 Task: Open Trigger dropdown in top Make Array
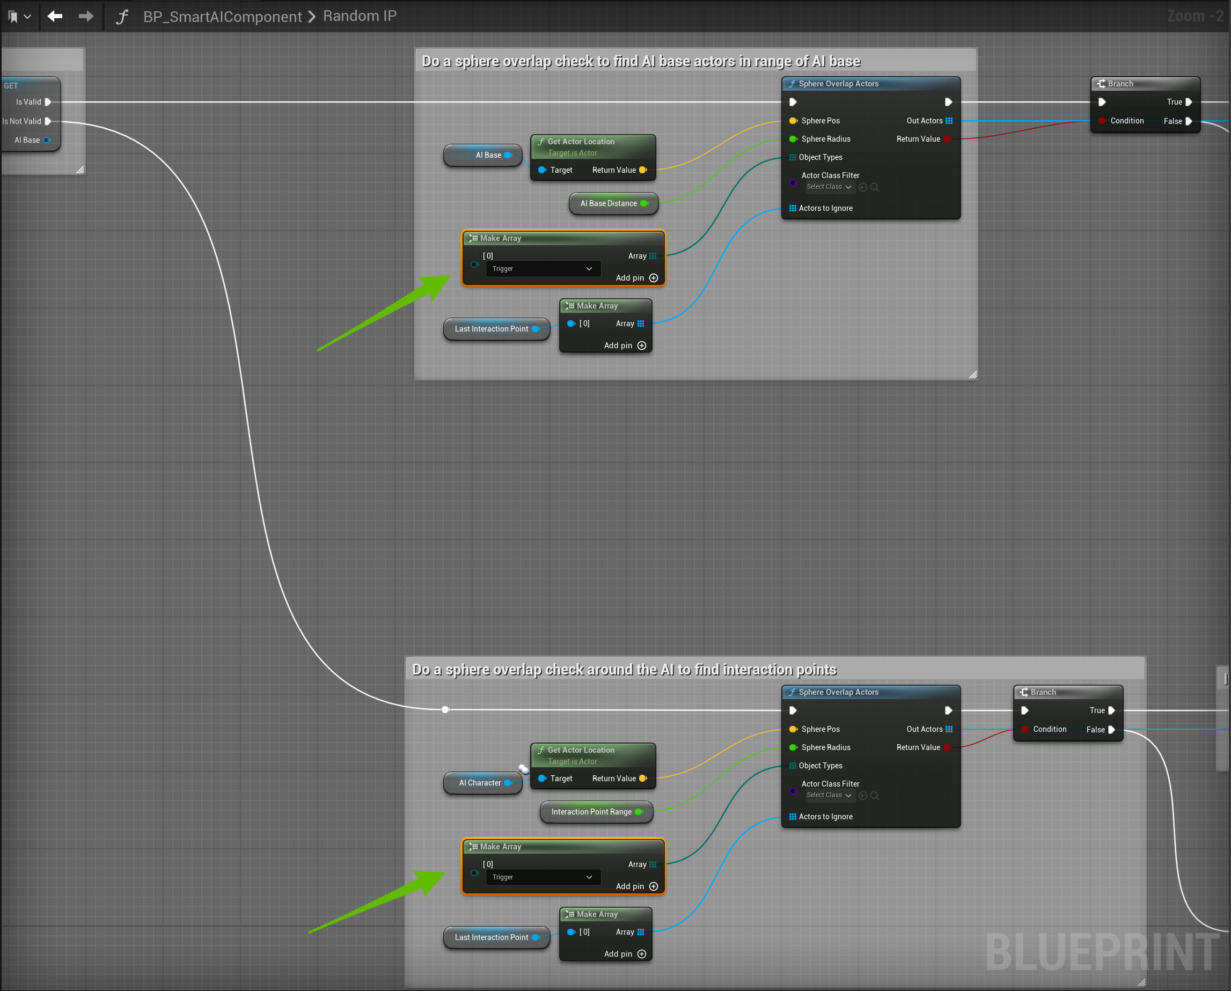(543, 269)
